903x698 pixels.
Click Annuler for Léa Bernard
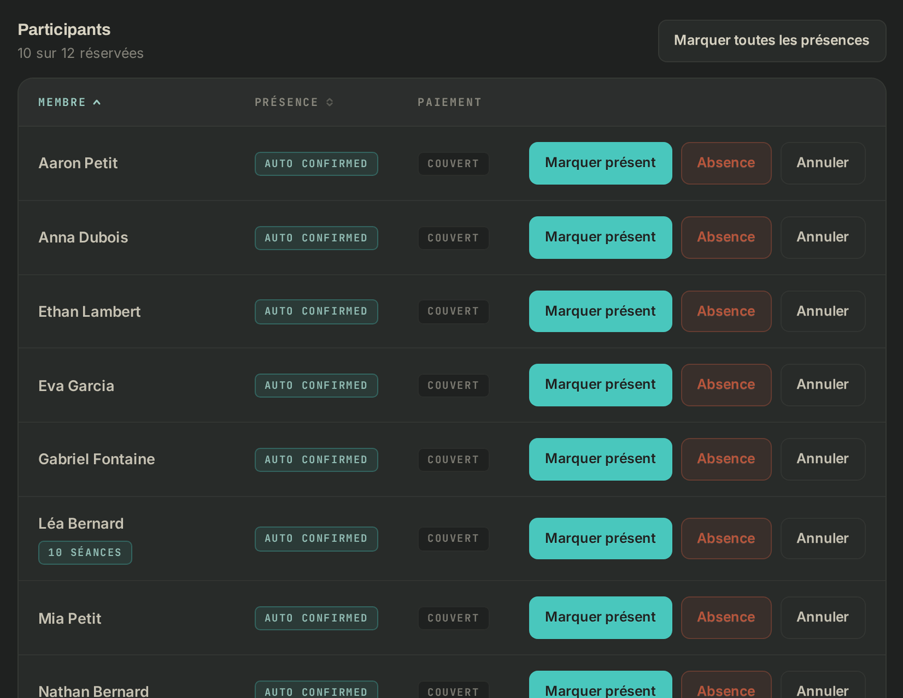tap(823, 538)
